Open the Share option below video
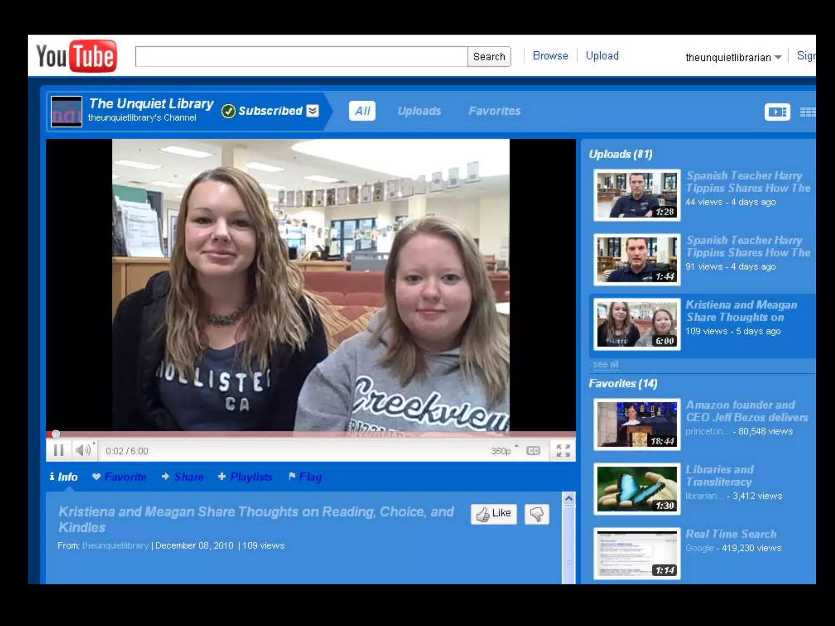This screenshot has width=835, height=626. [188, 477]
